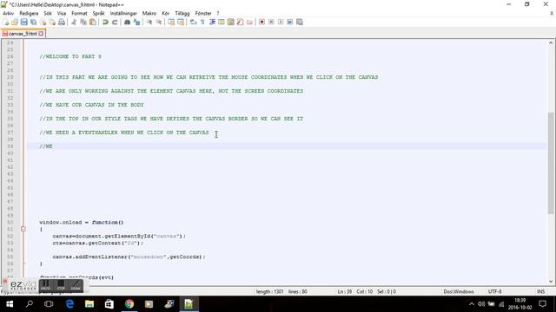Toggle the Show All Characters pilcrow icon
Viewport: 556px width, 312px height.
tap(202, 22)
